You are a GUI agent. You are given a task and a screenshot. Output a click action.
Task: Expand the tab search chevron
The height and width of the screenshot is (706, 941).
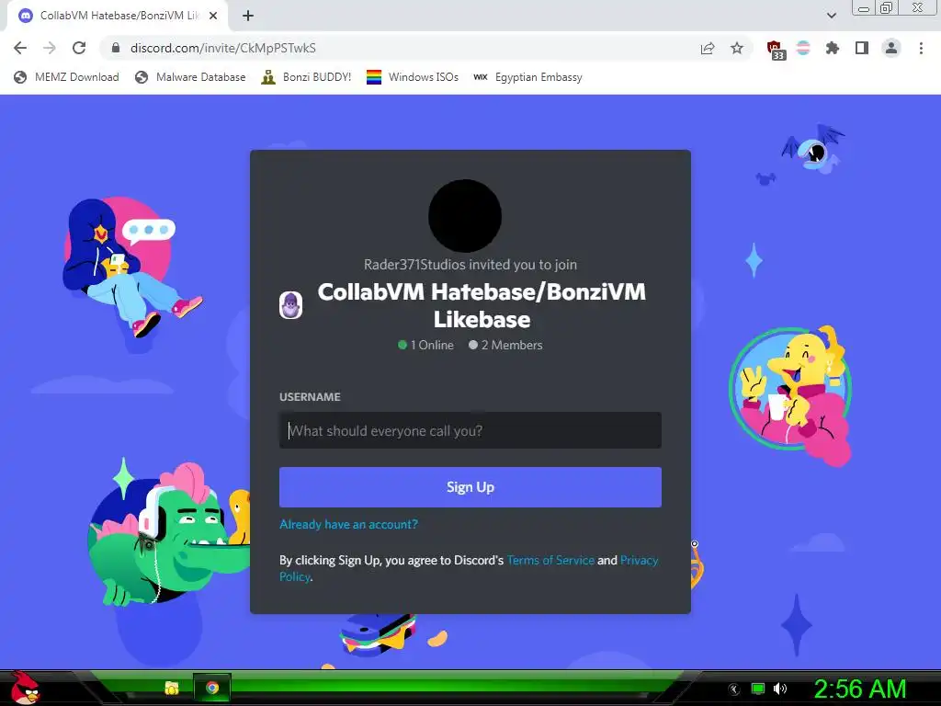pyautogui.click(x=831, y=16)
